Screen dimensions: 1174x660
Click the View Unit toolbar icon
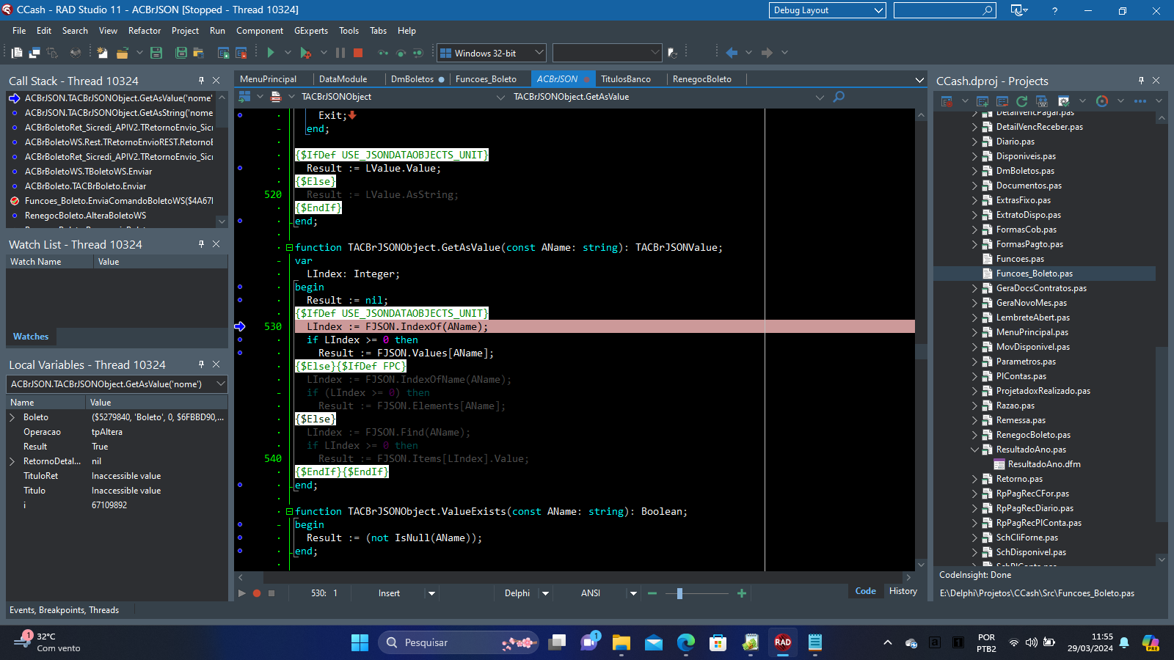17,53
